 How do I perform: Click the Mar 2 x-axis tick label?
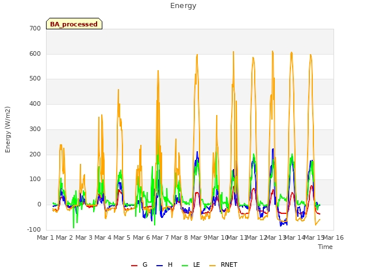point(64,237)
